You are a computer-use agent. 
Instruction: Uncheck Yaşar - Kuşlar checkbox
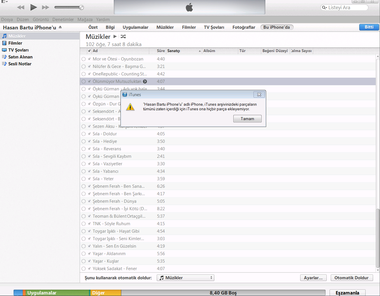(89, 261)
